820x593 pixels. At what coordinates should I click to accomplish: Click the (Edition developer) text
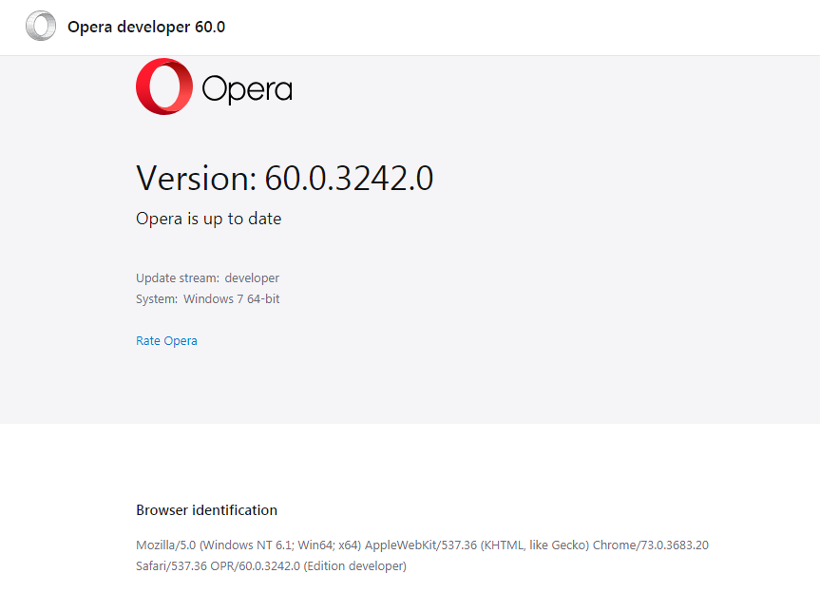pyautogui.click(x=355, y=566)
